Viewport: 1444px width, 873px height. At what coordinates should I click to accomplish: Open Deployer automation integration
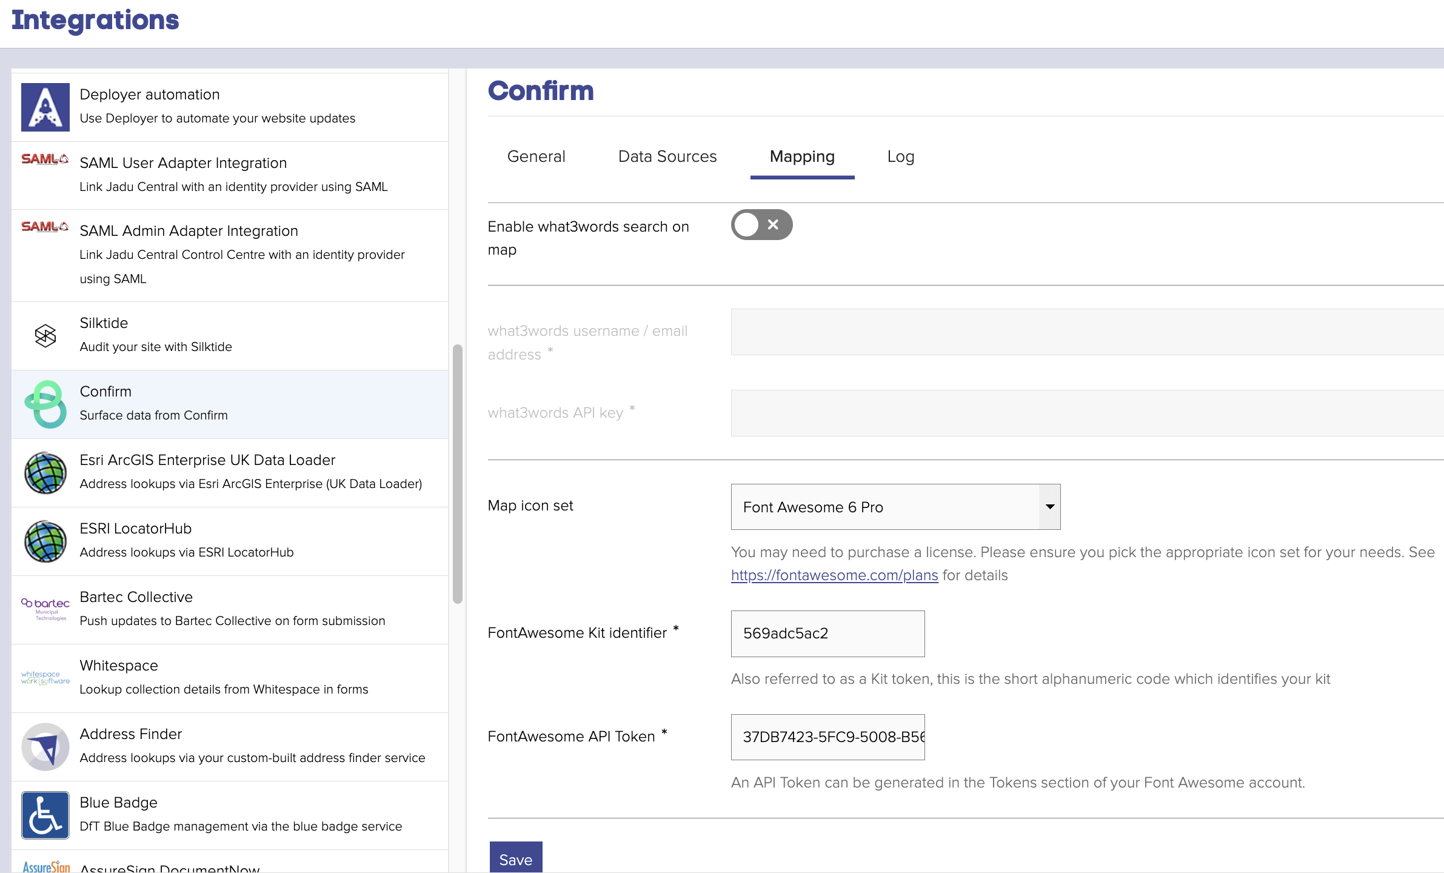point(230,107)
